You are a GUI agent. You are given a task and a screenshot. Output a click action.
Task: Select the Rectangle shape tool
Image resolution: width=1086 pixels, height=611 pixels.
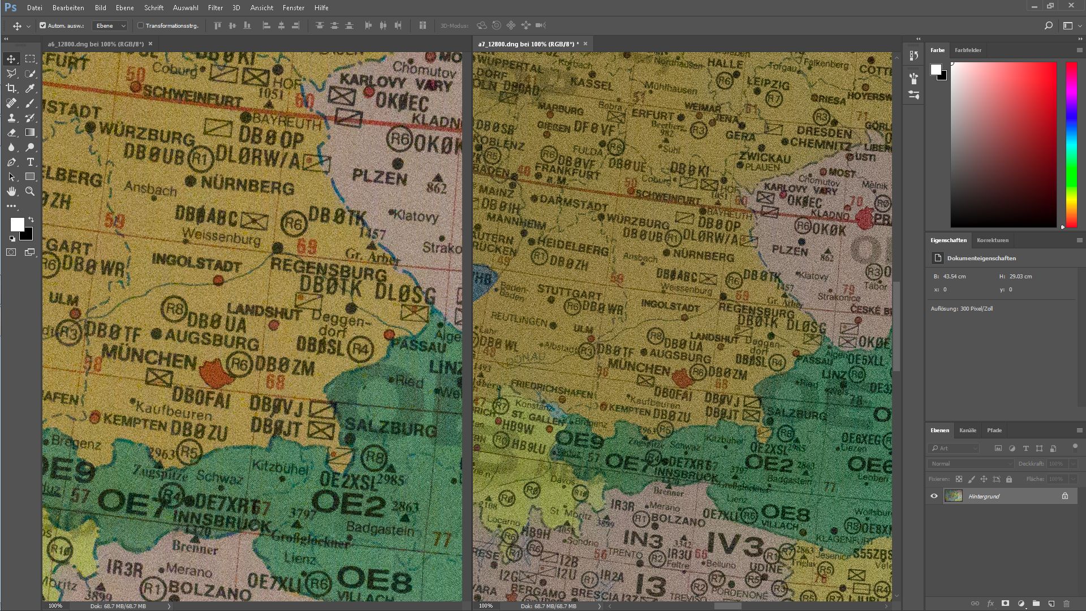click(x=30, y=177)
